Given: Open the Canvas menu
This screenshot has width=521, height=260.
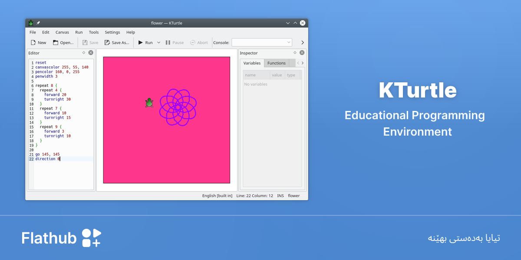Looking at the screenshot, I should 62,32.
